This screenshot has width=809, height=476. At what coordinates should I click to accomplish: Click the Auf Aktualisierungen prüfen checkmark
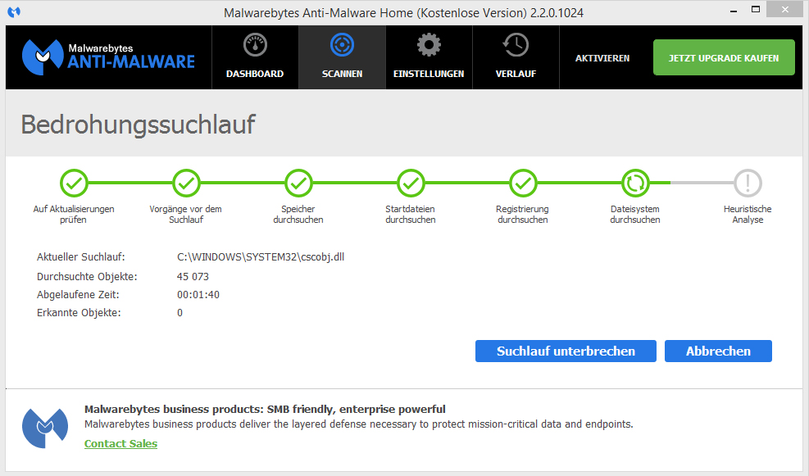pyautogui.click(x=74, y=183)
